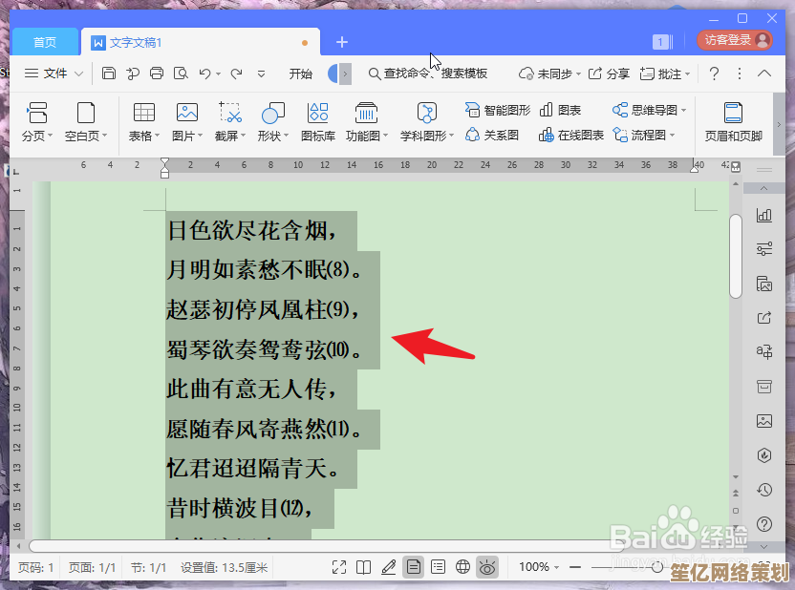Click the Print icon
795x590 pixels.
click(x=157, y=74)
